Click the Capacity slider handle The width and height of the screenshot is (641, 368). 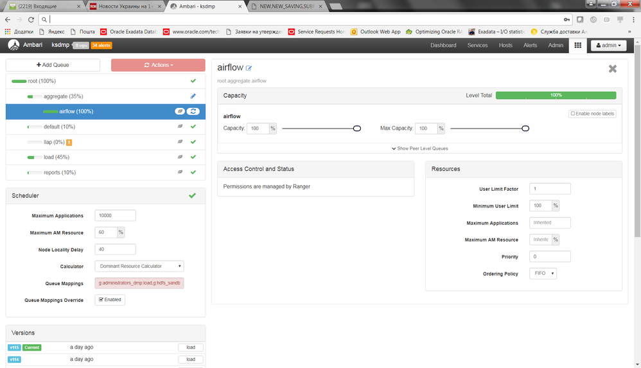(357, 128)
